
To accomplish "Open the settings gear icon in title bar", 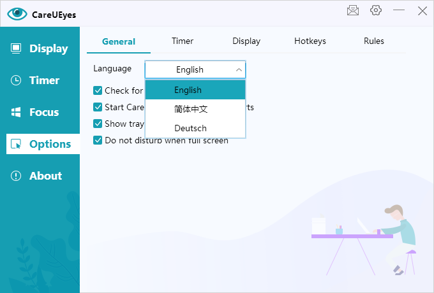I will pyautogui.click(x=376, y=10).
